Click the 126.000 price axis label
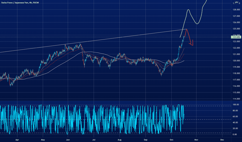Screen dimensions: 242x142 (236, 22)
